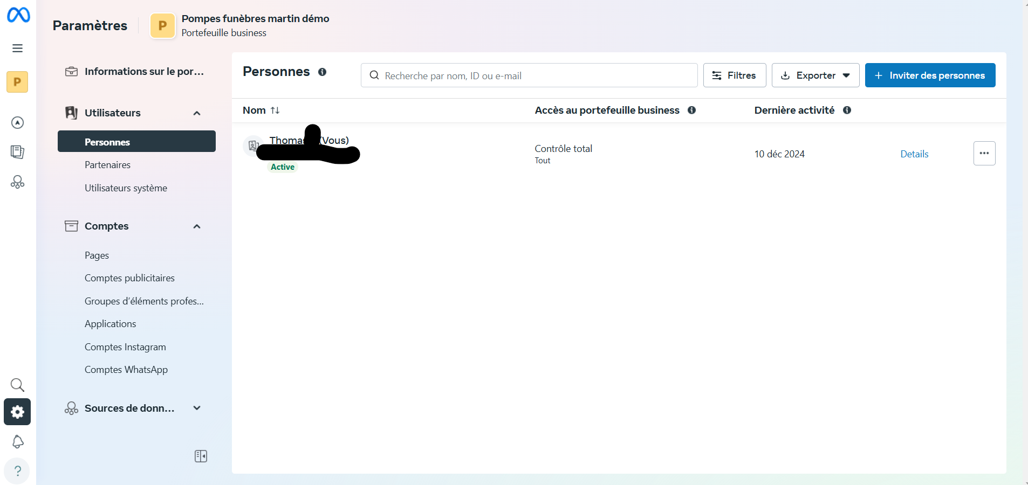The width and height of the screenshot is (1028, 485).
Task: Click the search magnifier in left rail
Action: [x=17, y=385]
